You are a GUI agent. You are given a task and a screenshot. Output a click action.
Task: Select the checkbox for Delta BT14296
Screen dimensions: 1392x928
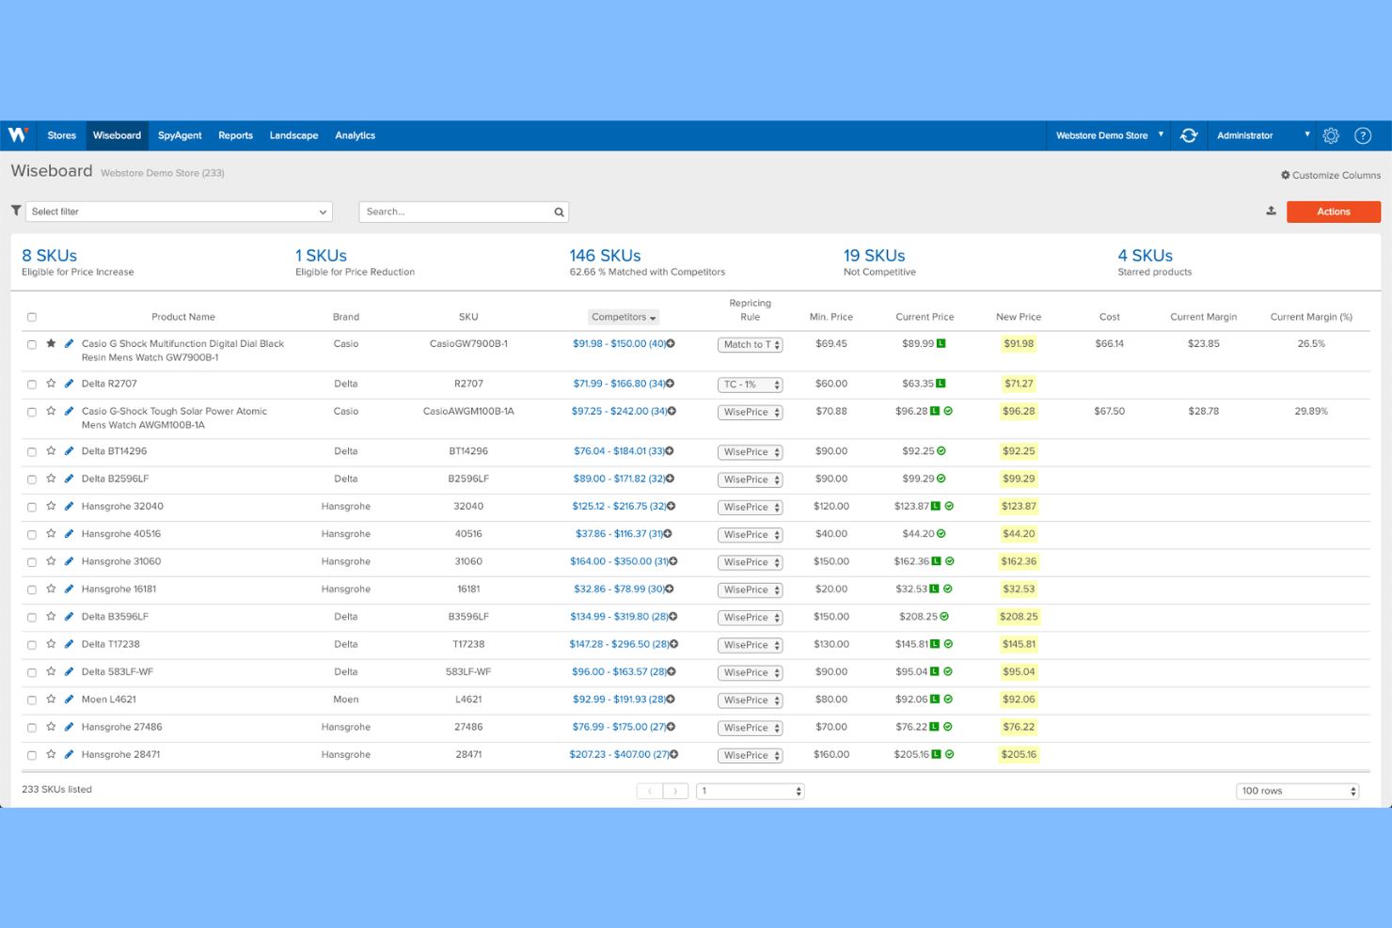point(32,450)
